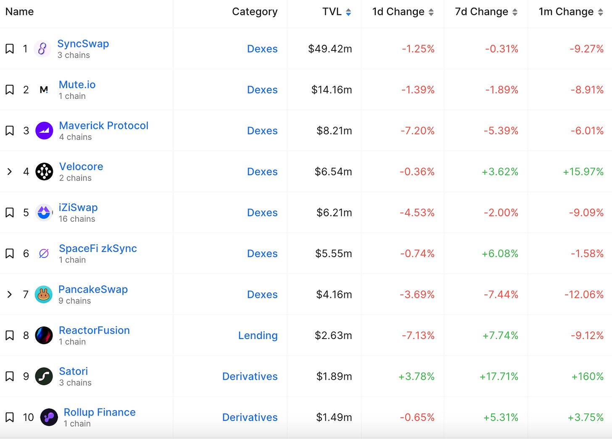This screenshot has height=439, width=612.
Task: Click the Rollup Finance logo icon
Action: pyautogui.click(x=49, y=417)
